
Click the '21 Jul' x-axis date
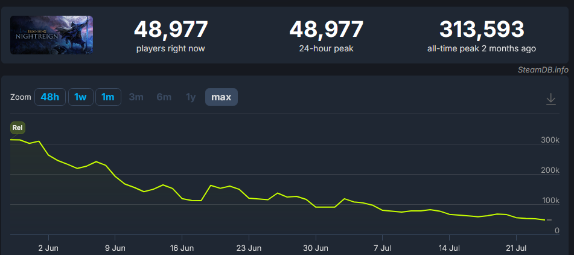516,248
